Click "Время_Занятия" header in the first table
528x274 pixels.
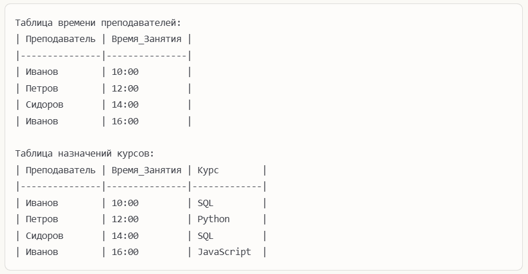(x=146, y=39)
